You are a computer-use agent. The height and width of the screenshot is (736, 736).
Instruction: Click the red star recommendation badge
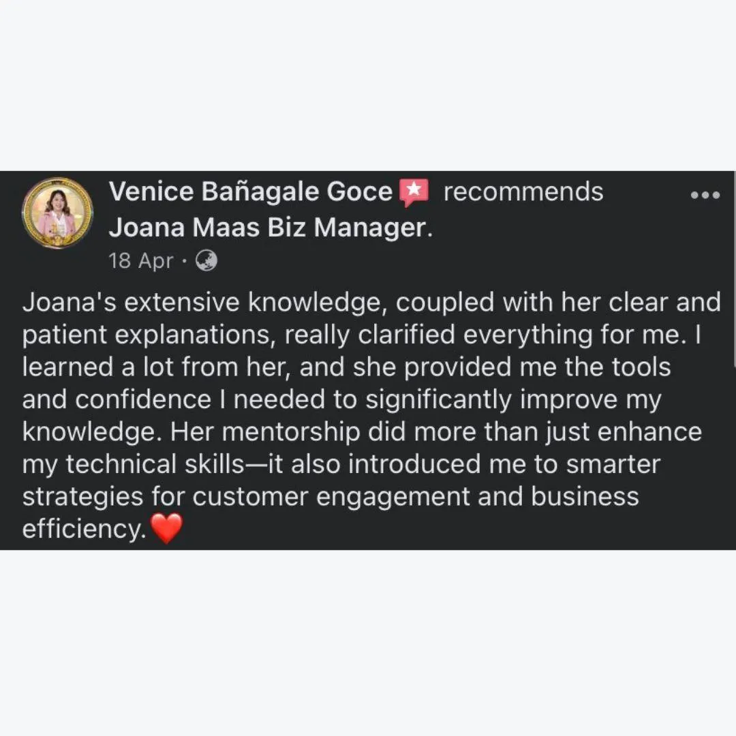pos(414,192)
